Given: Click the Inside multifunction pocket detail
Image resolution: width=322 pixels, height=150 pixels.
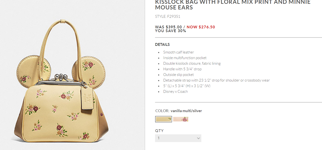Looking at the screenshot, I should 185,58.
